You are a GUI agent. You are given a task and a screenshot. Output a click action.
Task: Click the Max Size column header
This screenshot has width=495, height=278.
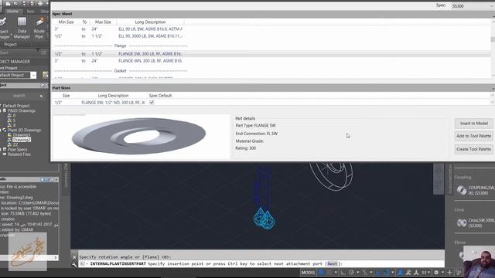coord(103,22)
